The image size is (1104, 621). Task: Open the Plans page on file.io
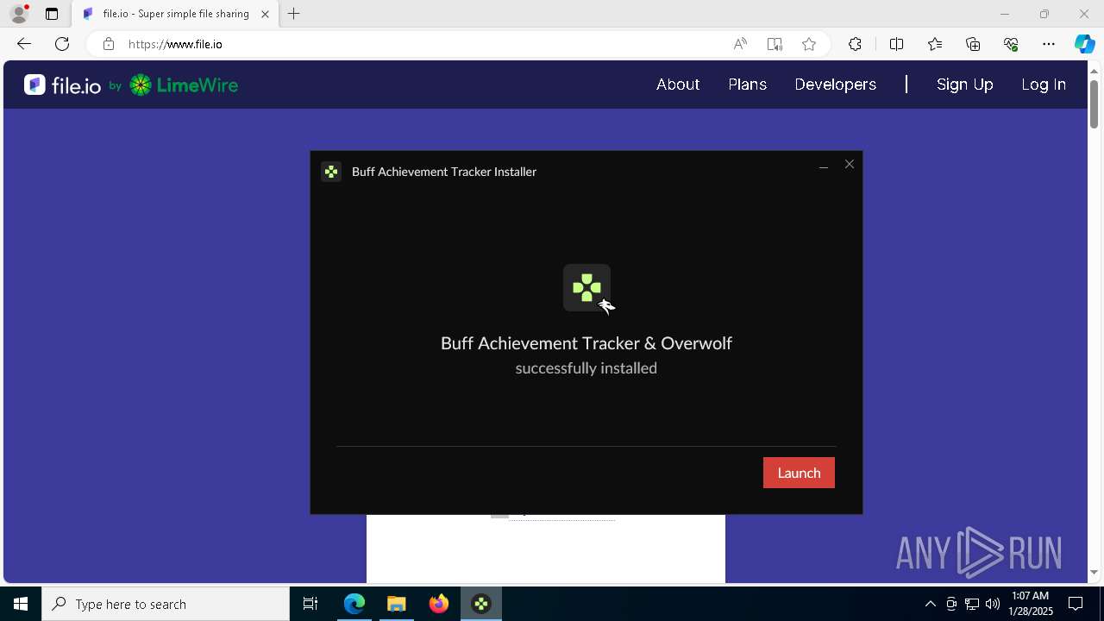click(747, 85)
